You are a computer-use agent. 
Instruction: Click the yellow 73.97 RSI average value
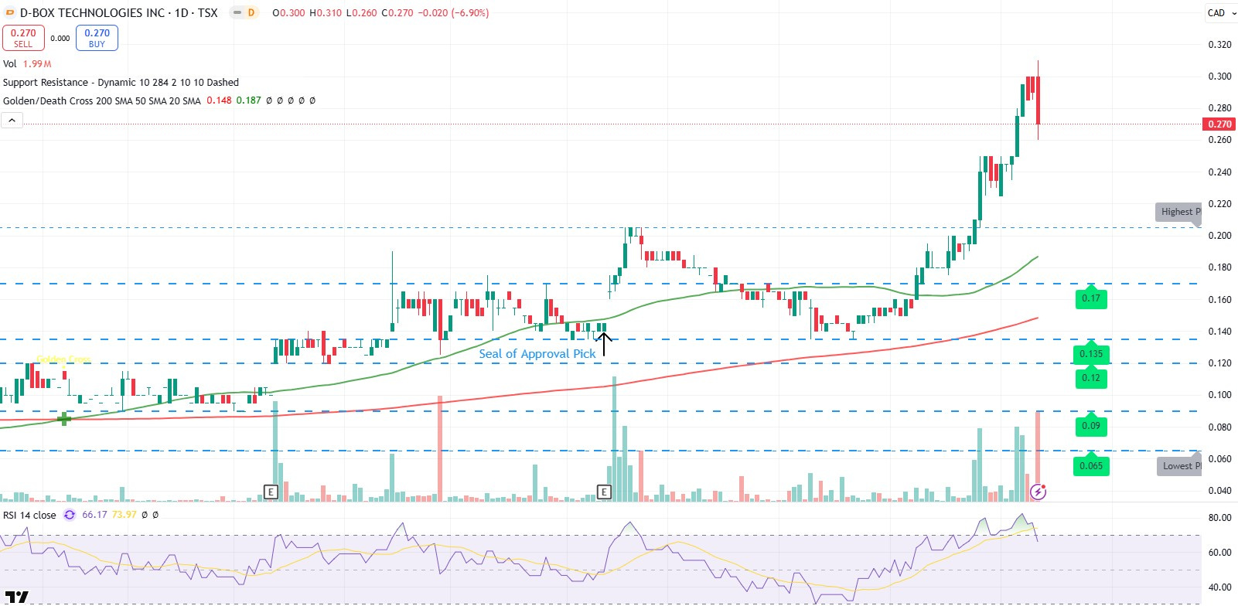[124, 515]
